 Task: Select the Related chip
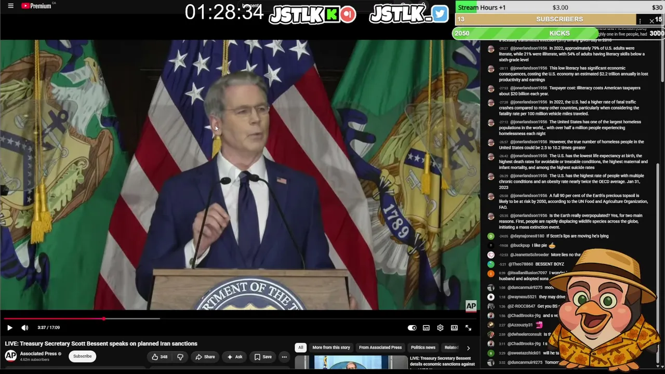(x=451, y=348)
